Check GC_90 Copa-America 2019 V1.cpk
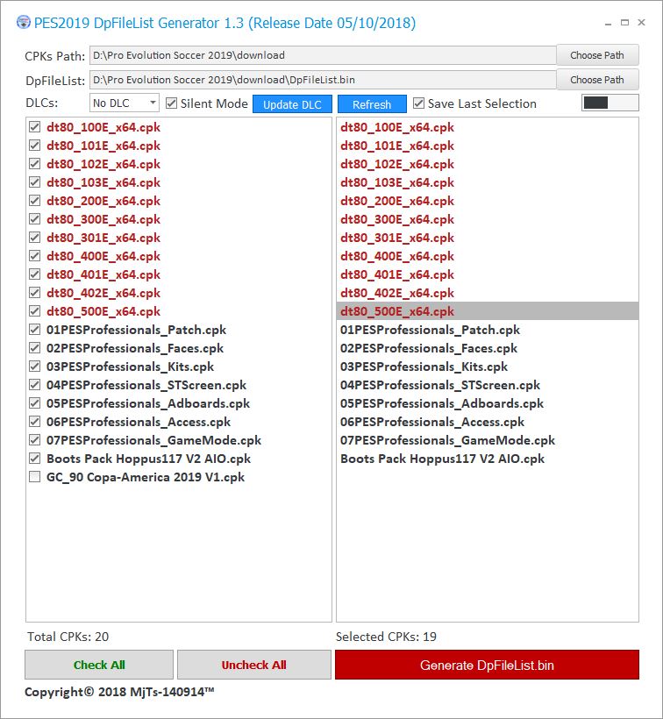The image size is (663, 719). point(35,477)
